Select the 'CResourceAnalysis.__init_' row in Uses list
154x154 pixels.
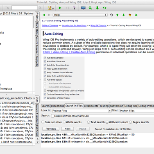(16, 121)
